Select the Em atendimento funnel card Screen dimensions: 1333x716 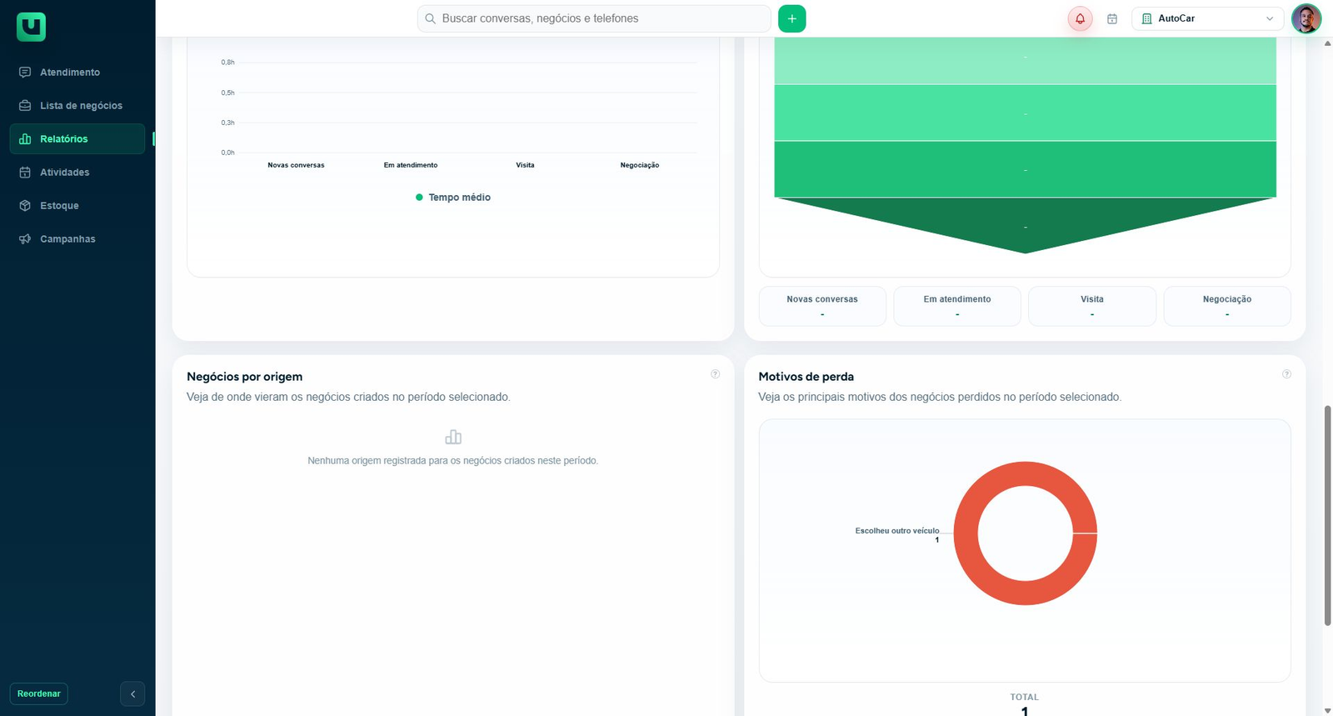tap(957, 306)
